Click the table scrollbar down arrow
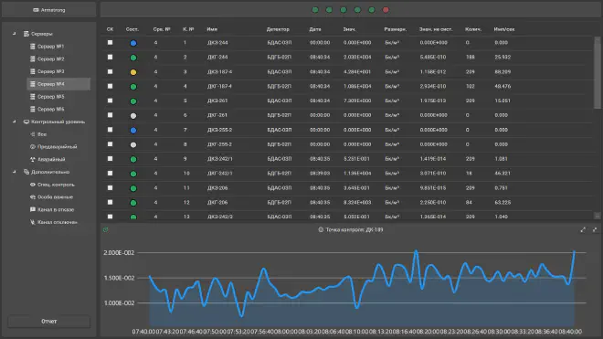 (x=597, y=216)
